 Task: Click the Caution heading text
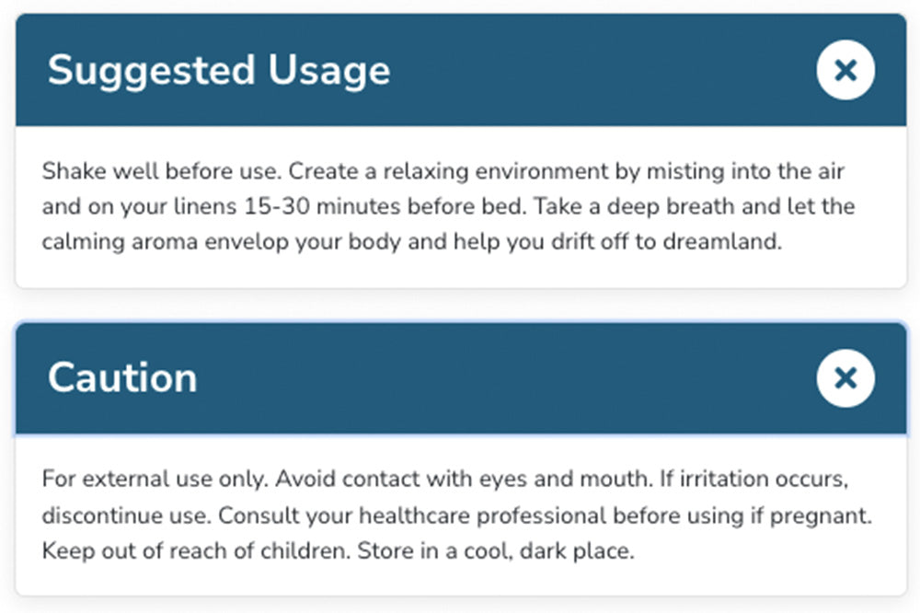(x=122, y=378)
